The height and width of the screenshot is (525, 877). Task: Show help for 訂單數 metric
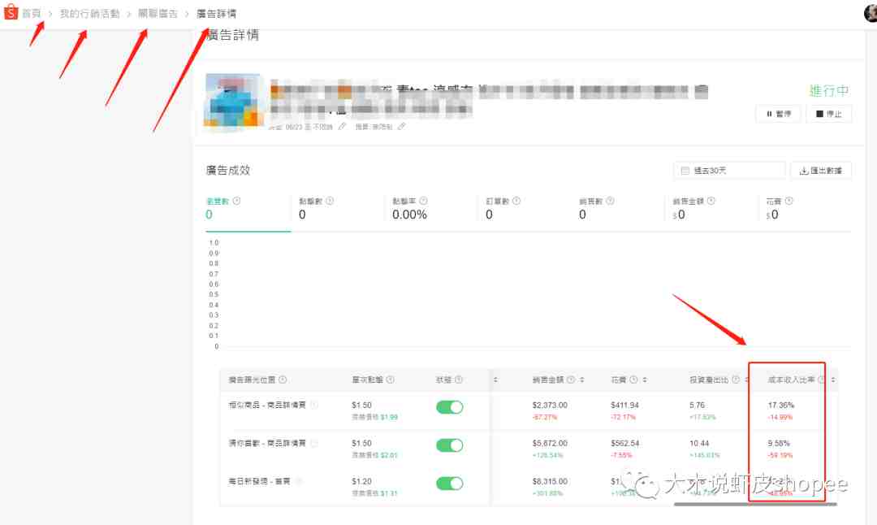pos(516,201)
